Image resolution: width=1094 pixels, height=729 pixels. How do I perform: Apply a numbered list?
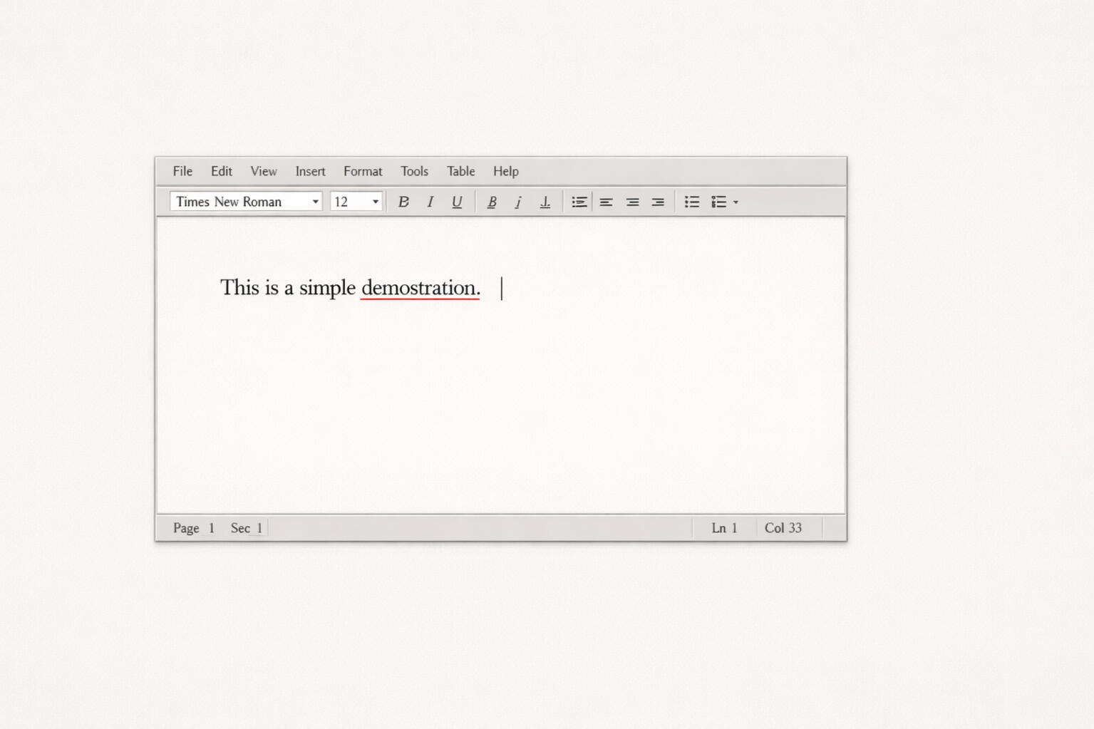click(x=718, y=202)
